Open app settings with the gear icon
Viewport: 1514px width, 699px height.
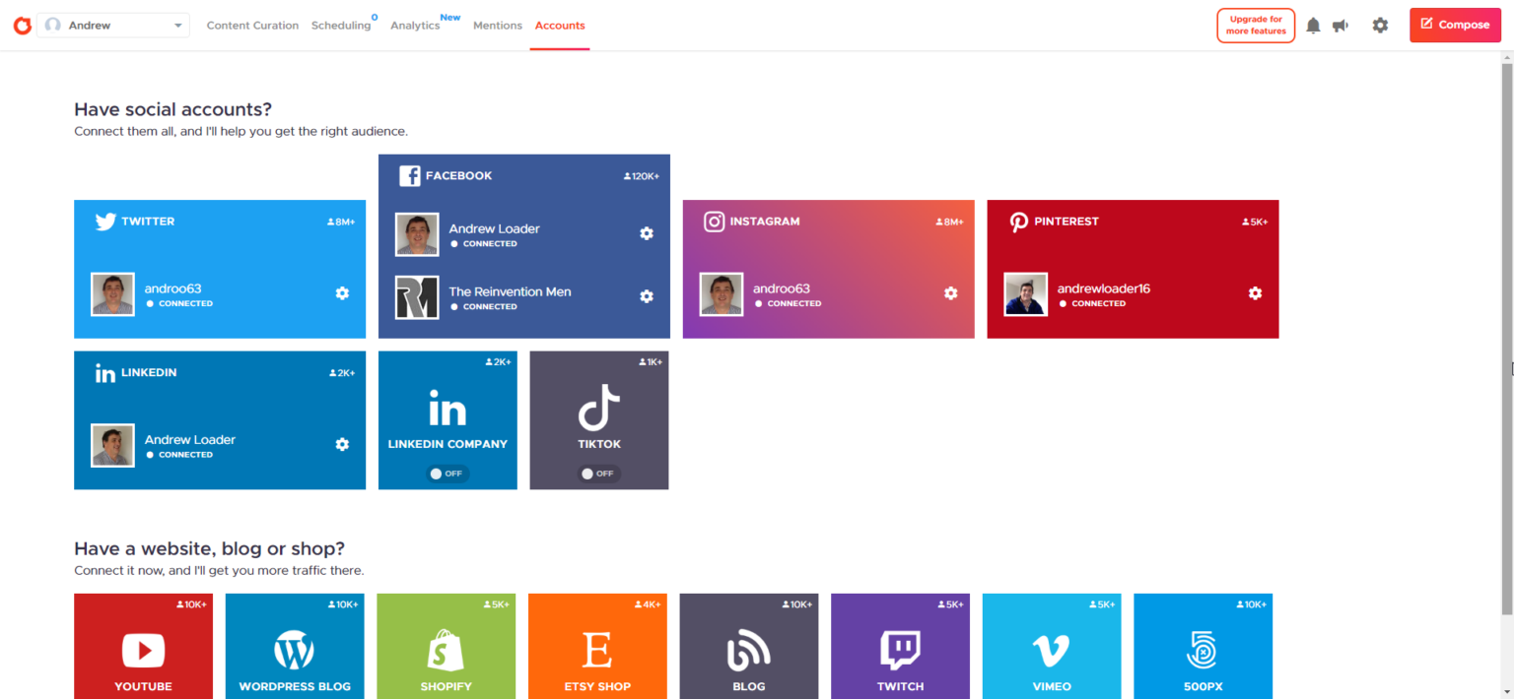(x=1380, y=25)
